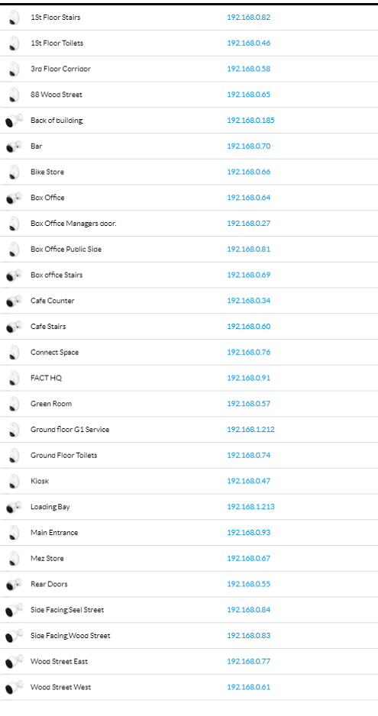Click the camera icon next to Wood Street West
The image size is (378, 716).
tap(14, 687)
